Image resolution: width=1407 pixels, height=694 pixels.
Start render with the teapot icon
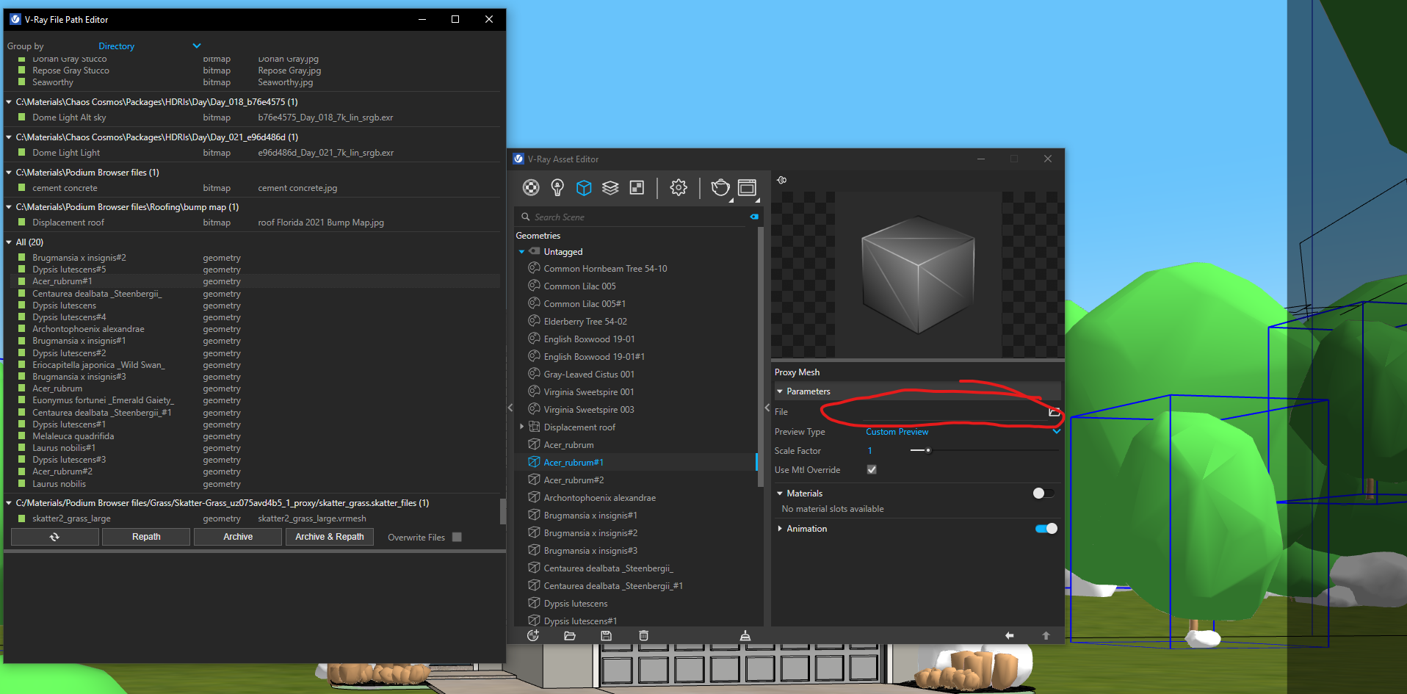click(720, 189)
